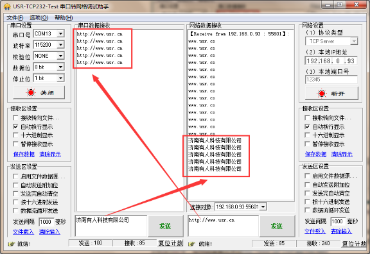
Task: Expand the connection target 192.168.0.93:55601 dropdown
Action: [x=263, y=207]
